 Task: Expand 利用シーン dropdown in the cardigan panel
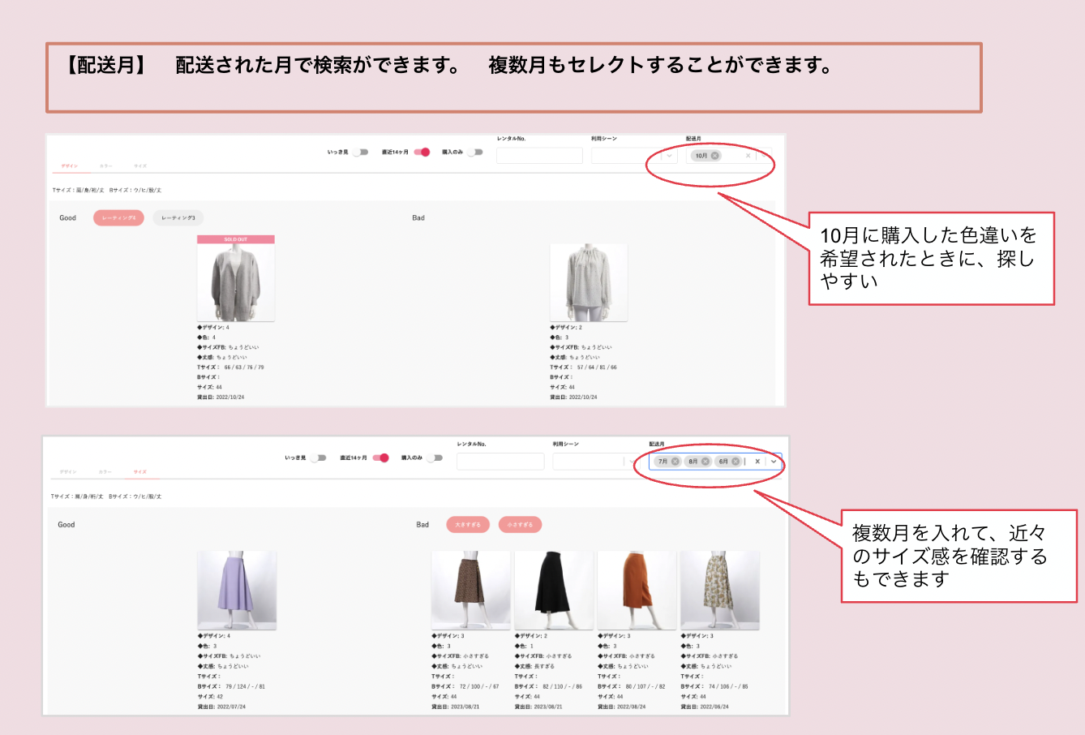click(669, 156)
